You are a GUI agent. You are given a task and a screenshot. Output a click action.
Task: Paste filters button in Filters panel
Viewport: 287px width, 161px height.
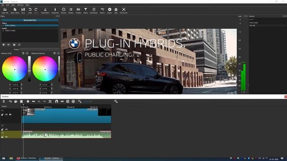(x=19, y=45)
